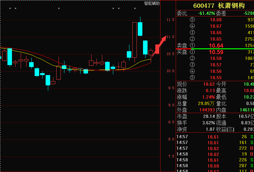The width and height of the screenshot is (254, 172).
Task: Click the 涨幅 value 1.24%
Action: (x=209, y=97)
